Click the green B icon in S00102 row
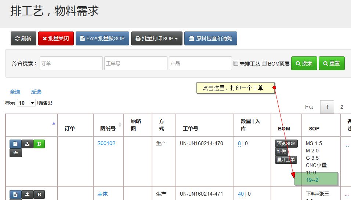351x200 pixels. pos(39,144)
